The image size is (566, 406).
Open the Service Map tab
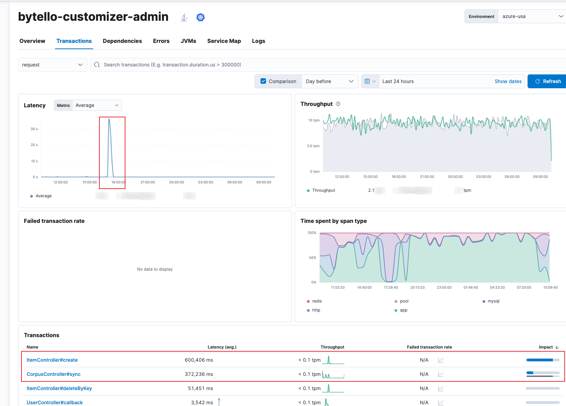click(x=224, y=41)
